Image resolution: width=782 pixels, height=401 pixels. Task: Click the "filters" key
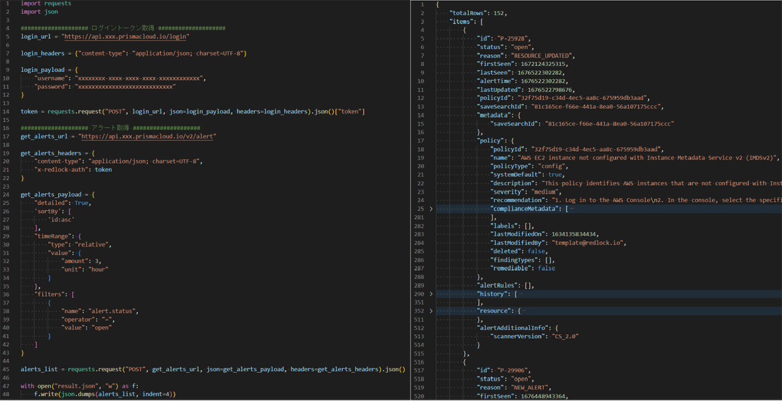[50, 294]
